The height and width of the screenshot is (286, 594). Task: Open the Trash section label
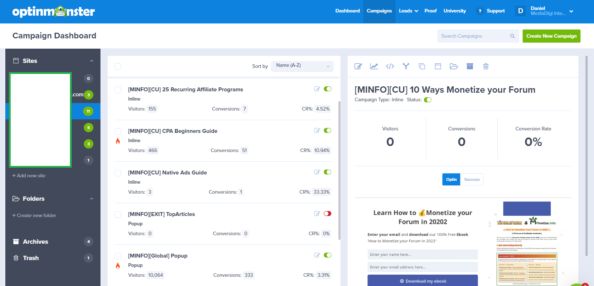click(x=31, y=258)
